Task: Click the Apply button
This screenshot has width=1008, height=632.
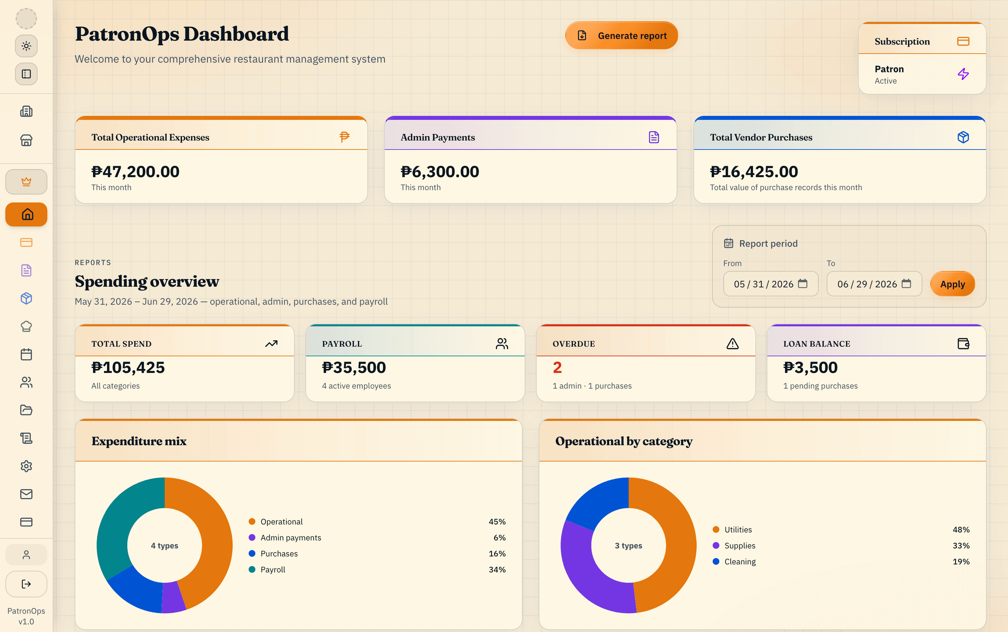Action: click(x=952, y=284)
